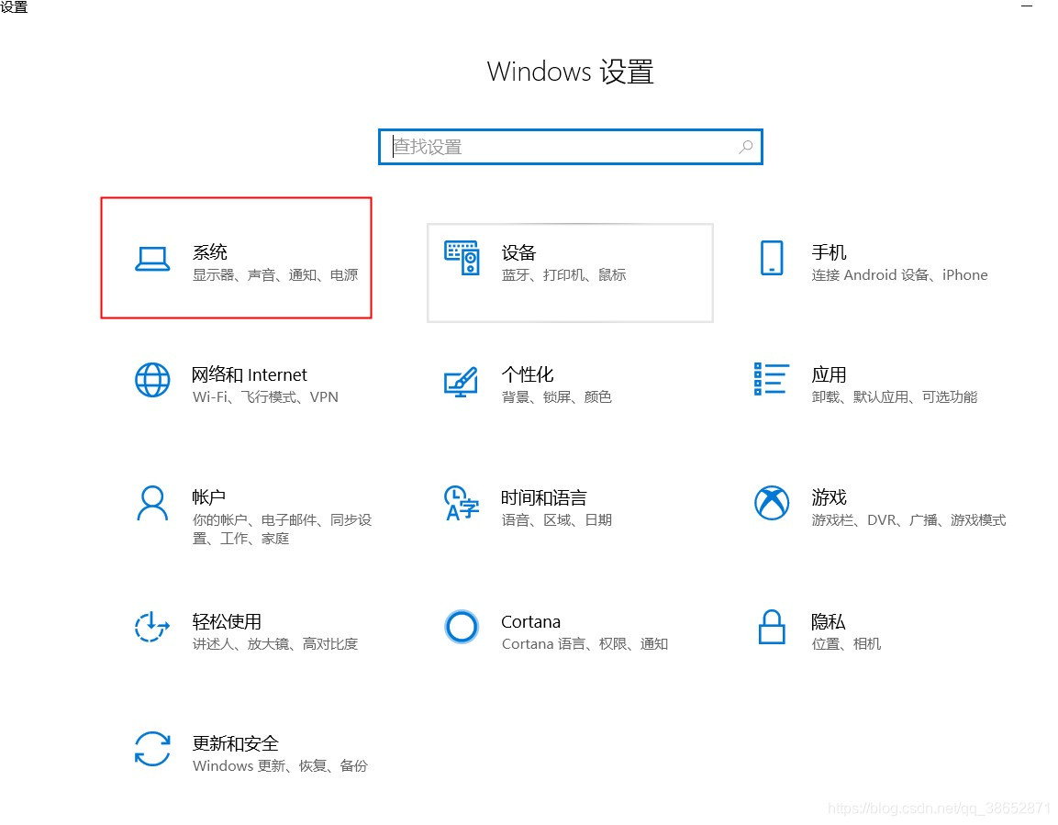1058x825 pixels.
Task: Click the globe icon for 网络和 Internet
Action: click(152, 380)
